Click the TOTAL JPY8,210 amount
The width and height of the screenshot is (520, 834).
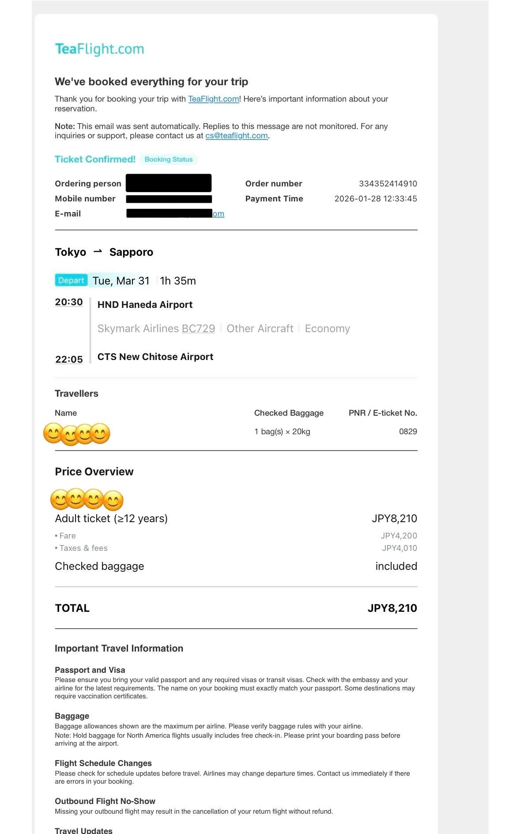pos(392,608)
